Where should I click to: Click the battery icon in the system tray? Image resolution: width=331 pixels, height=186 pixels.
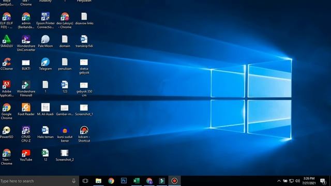pos(285,181)
